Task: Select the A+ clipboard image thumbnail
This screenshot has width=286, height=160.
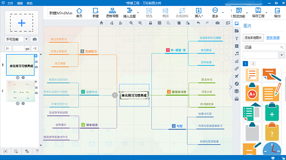Action: point(252,92)
